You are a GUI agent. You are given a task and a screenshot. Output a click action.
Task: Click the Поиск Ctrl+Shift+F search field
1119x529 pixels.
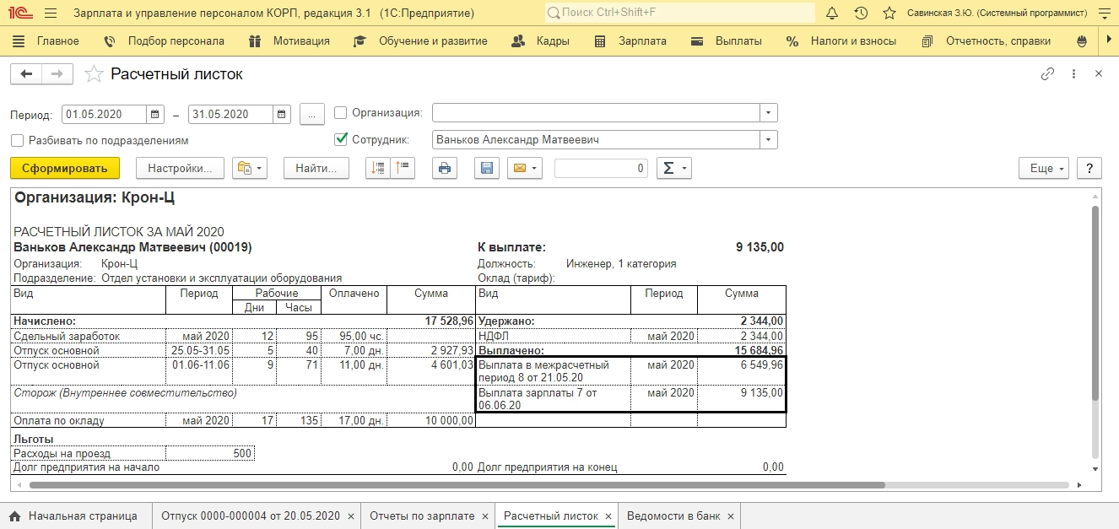coord(679,13)
